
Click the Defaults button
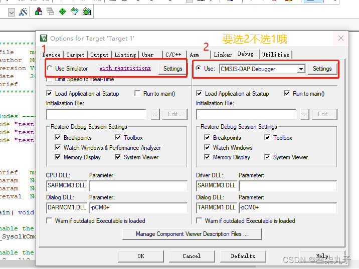(243, 256)
